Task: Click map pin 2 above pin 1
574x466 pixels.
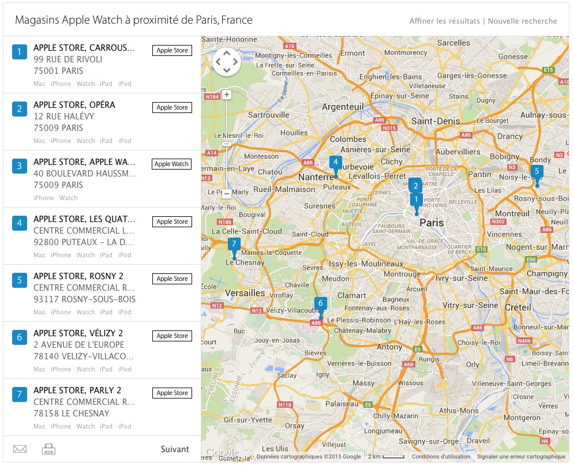Action: point(415,185)
